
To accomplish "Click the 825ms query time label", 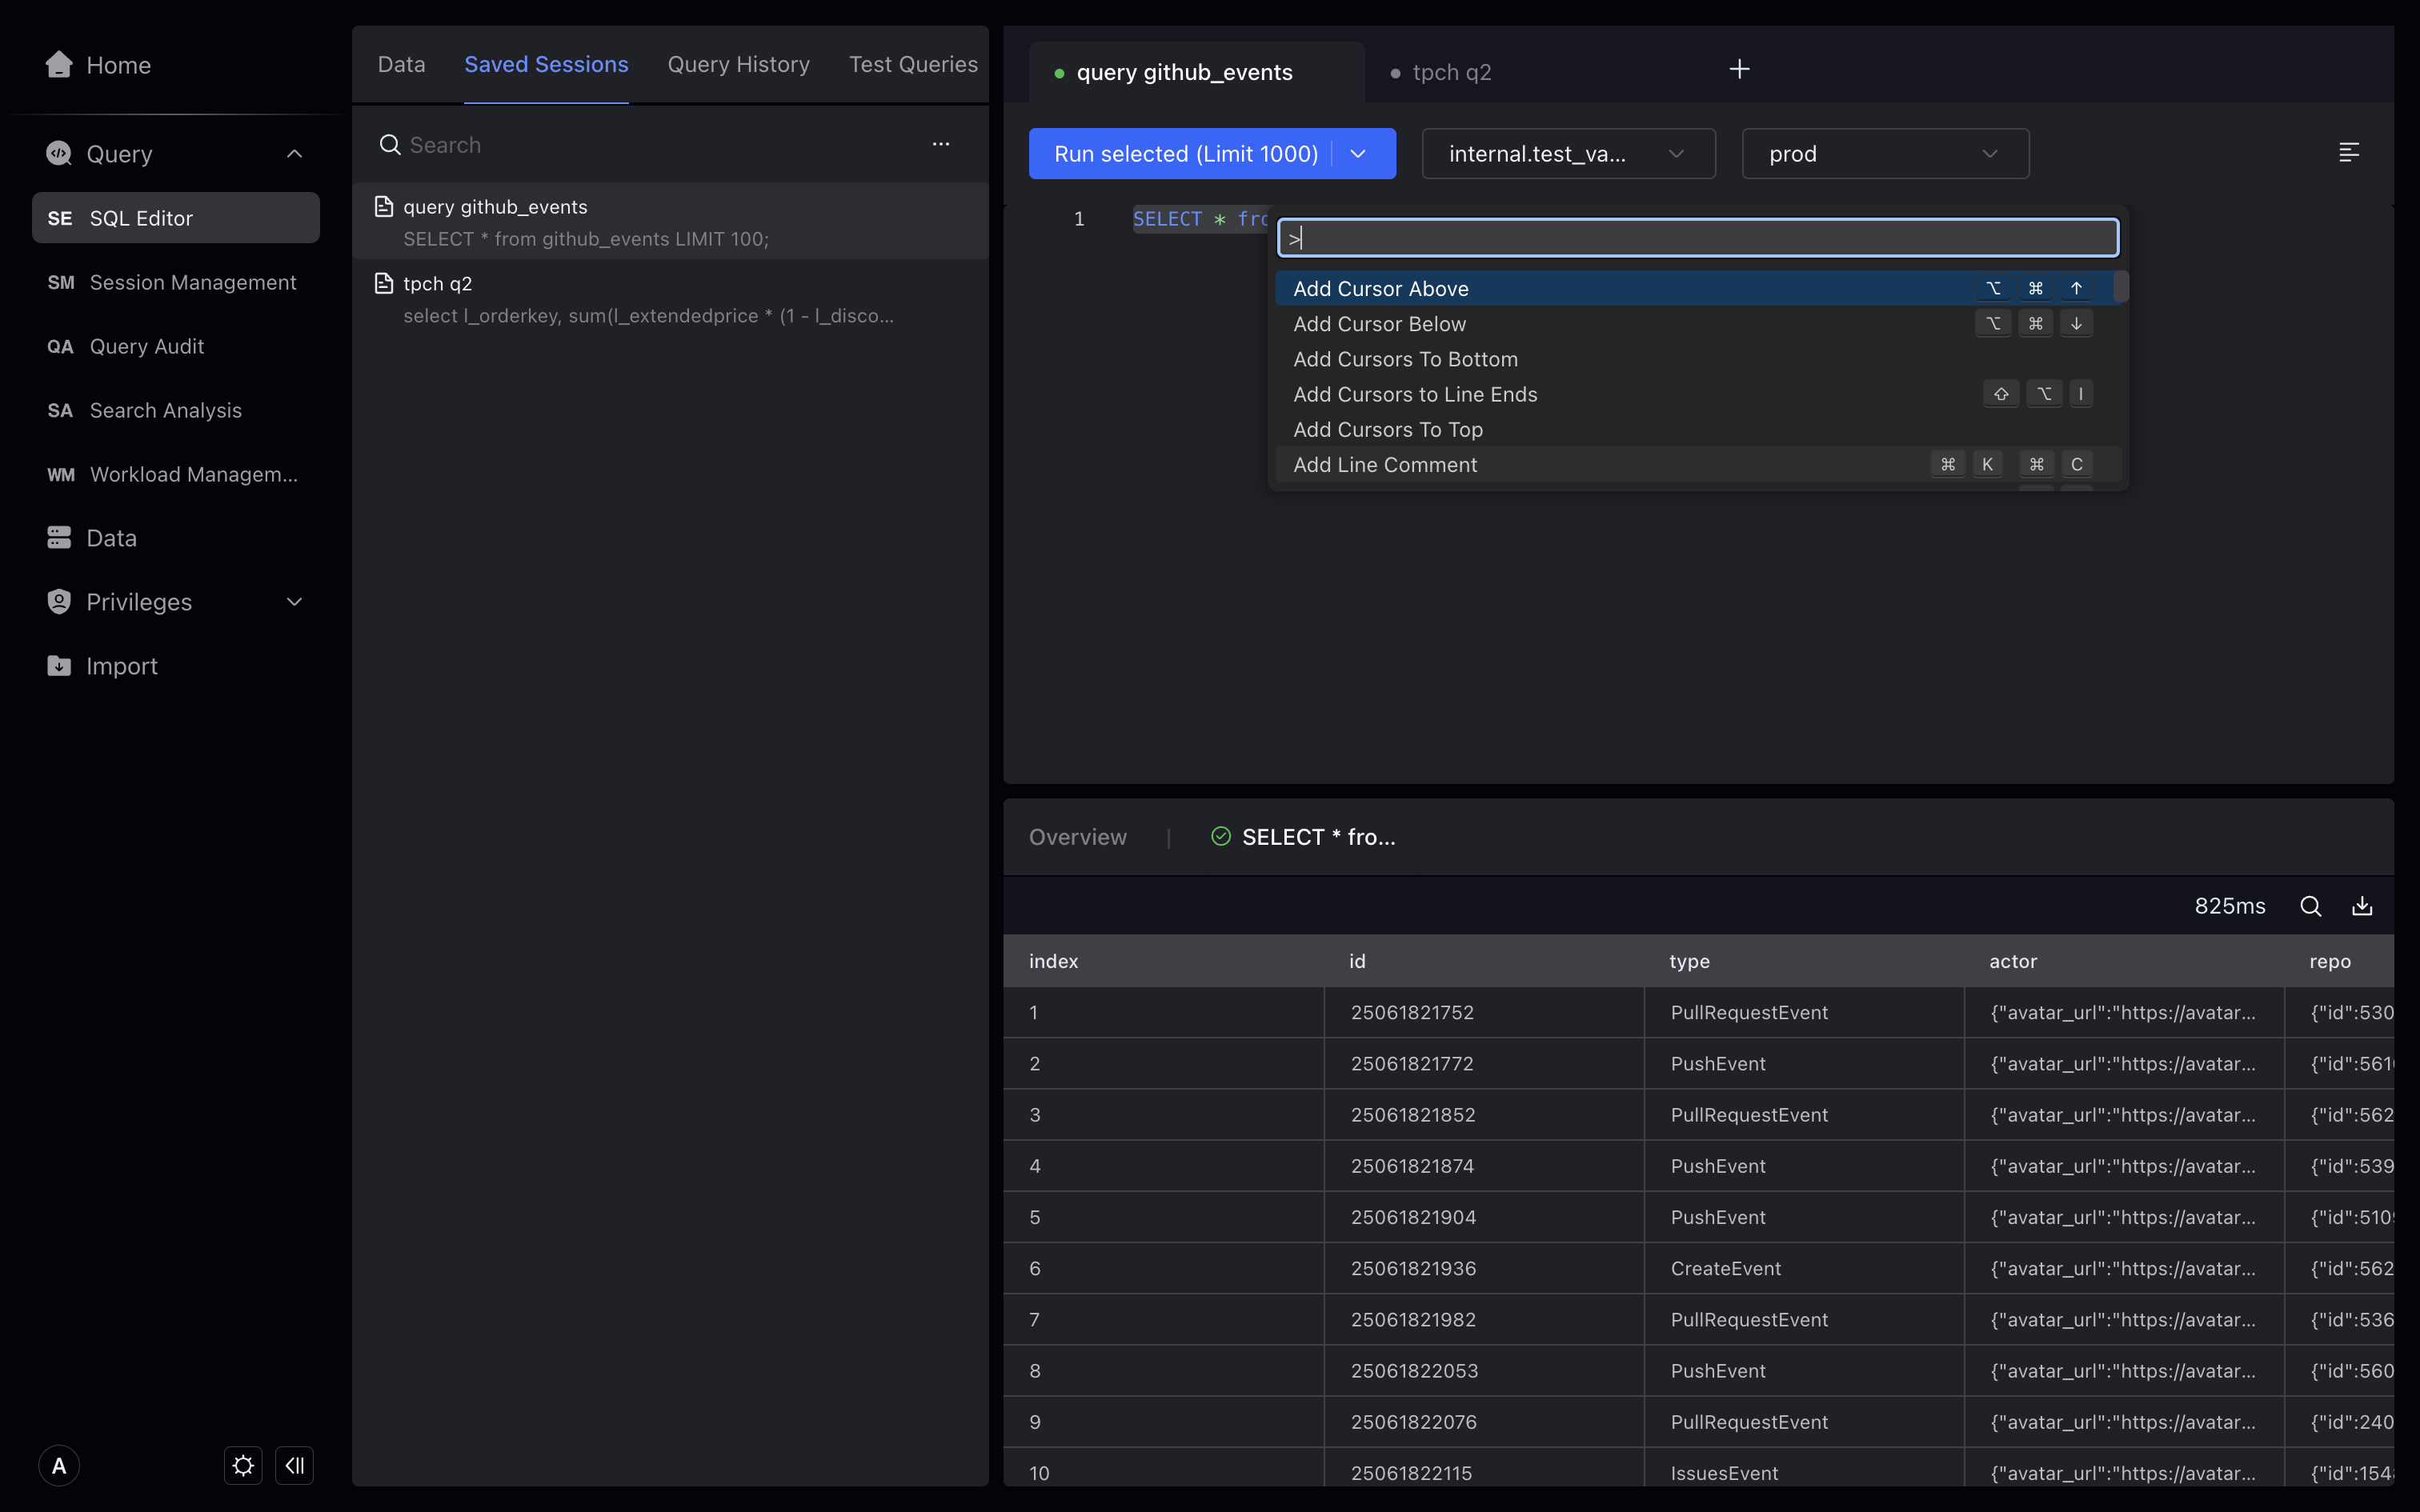I will (x=2229, y=906).
